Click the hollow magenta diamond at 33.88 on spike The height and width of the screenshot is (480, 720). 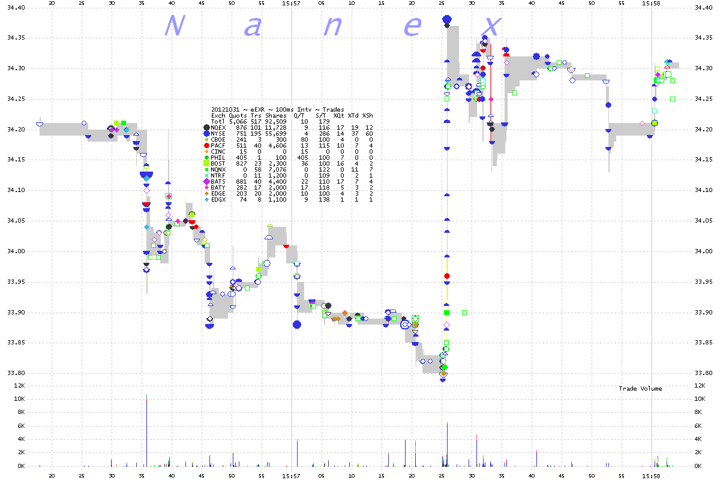pyautogui.click(x=446, y=325)
